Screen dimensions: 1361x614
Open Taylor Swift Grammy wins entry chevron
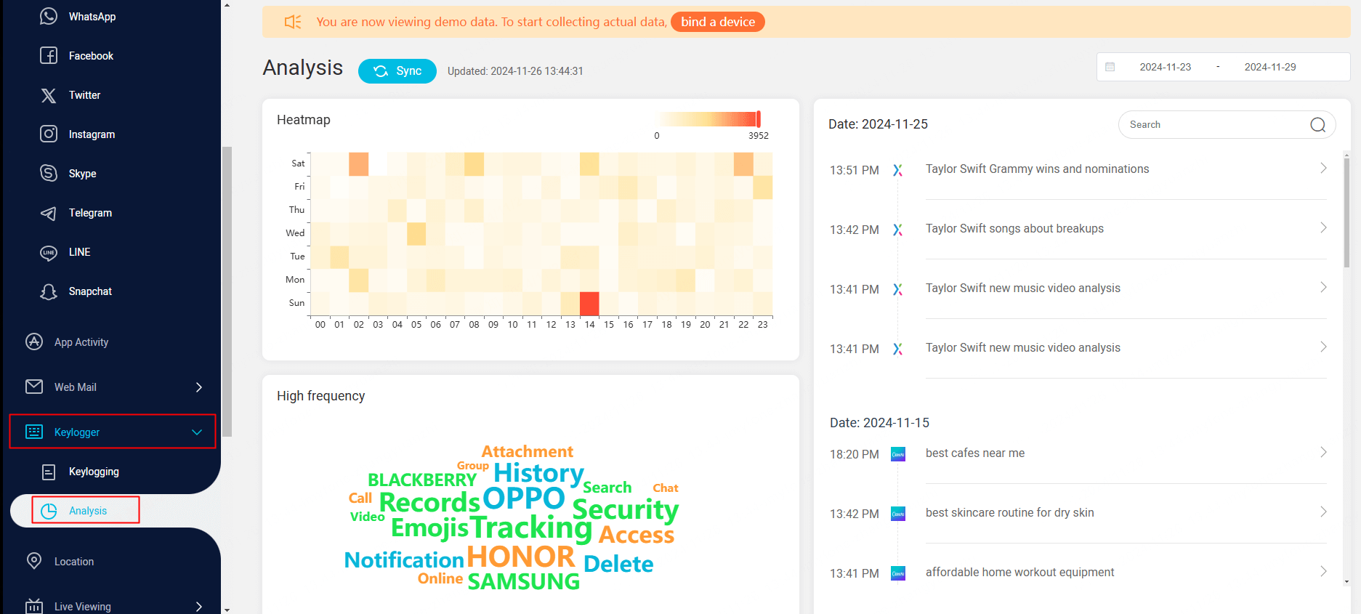click(1323, 168)
